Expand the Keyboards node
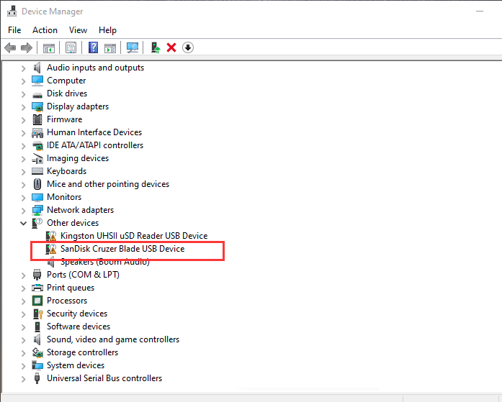The image size is (502, 402). 23,172
